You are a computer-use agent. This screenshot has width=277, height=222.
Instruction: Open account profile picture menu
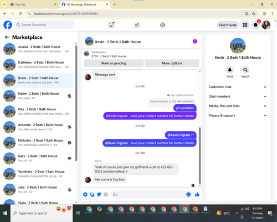266,25
